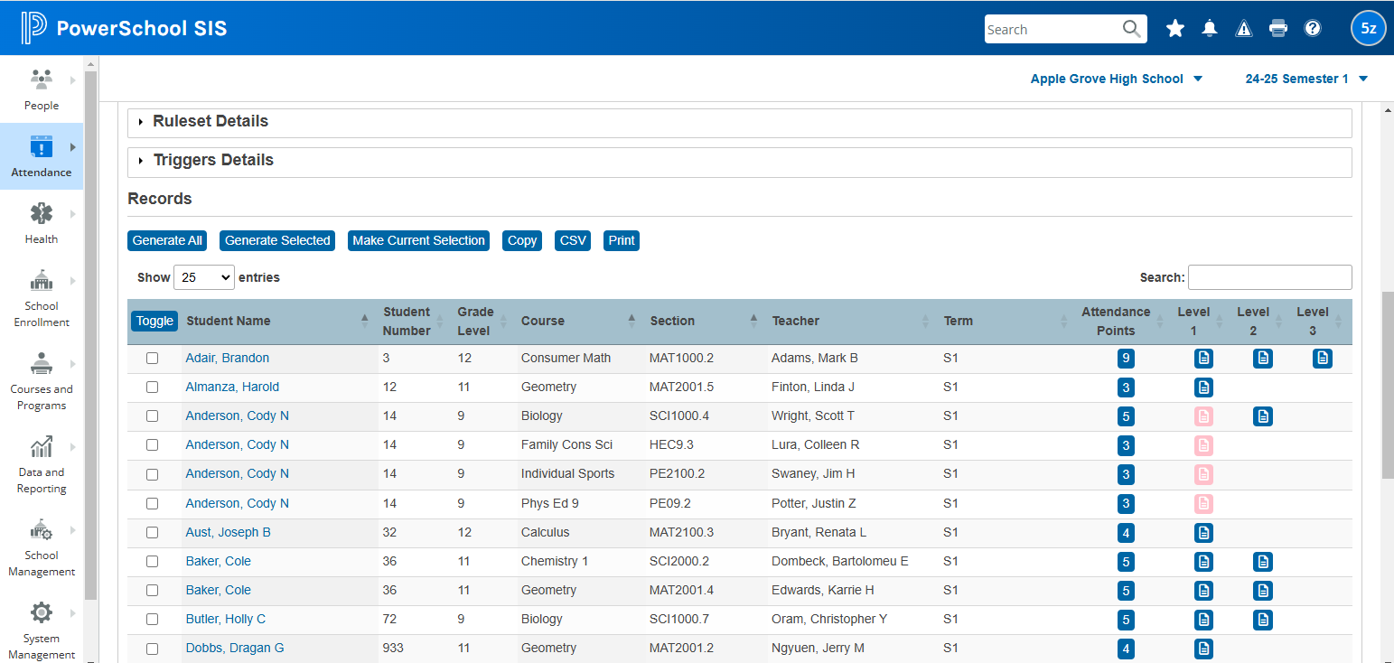This screenshot has width=1394, height=663.
Task: Sort table by Attendance Points column
Action: 1122,321
